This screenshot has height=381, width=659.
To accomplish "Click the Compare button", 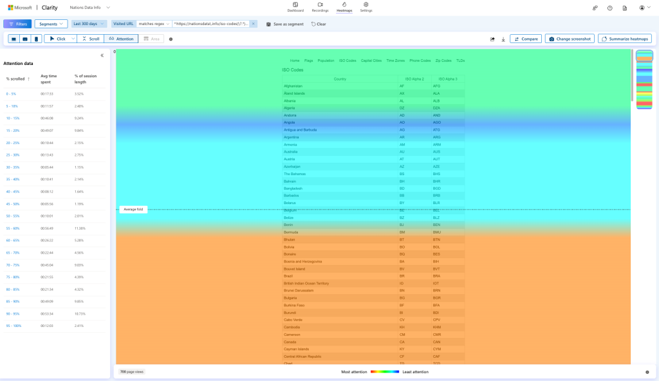I will tap(526, 39).
